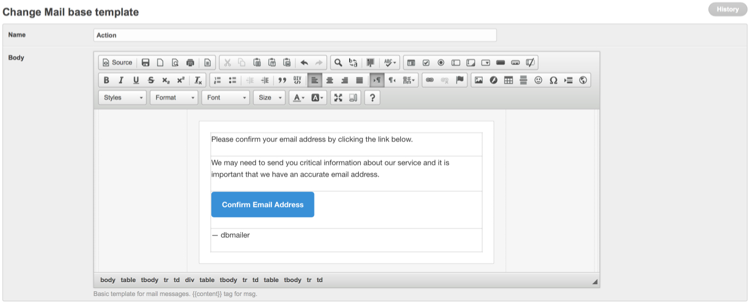Viewport: 751px width, 304px height.
Task: Open the Styles dropdown
Action: pos(122,98)
